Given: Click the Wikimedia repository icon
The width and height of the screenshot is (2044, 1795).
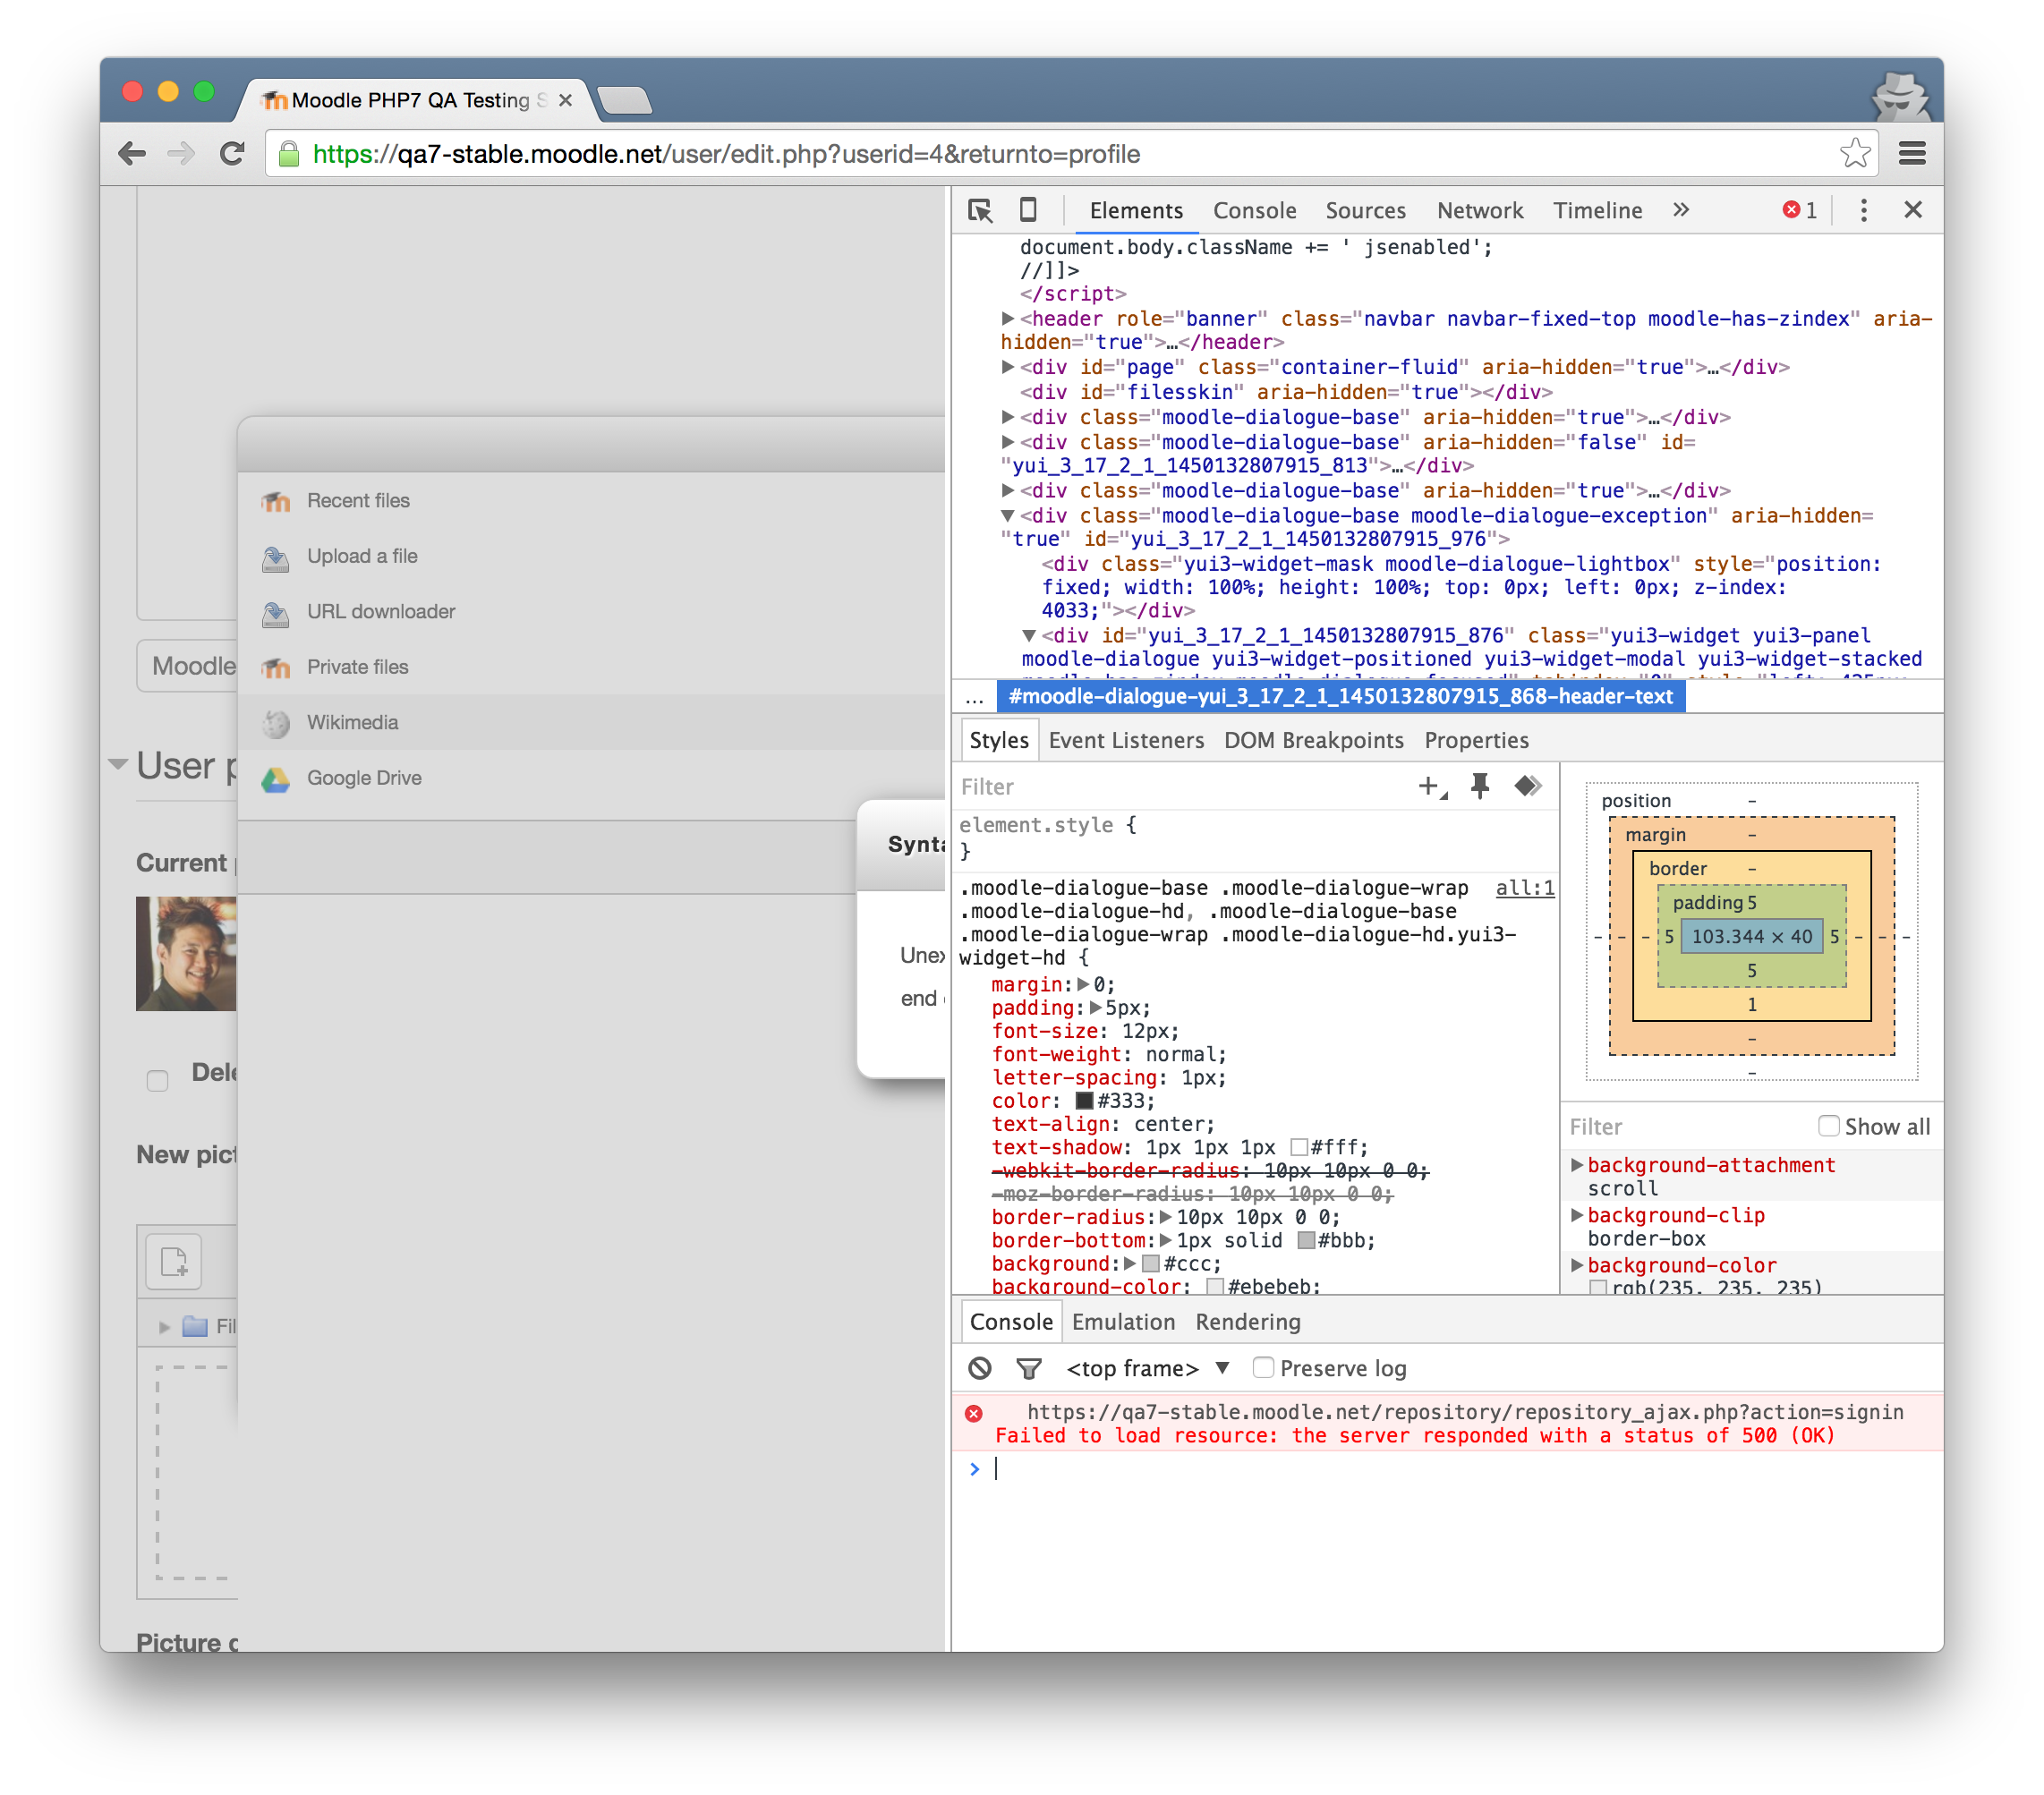Looking at the screenshot, I should 276,723.
